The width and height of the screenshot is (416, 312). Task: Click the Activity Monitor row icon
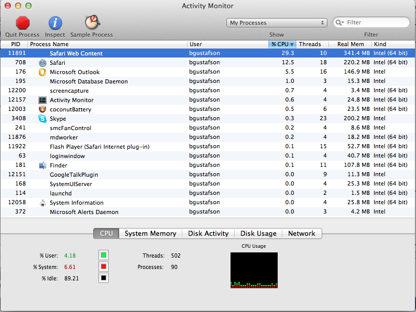pyautogui.click(x=42, y=100)
